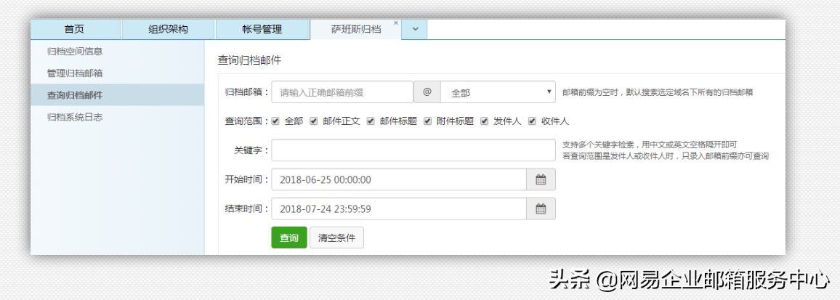
Task: Click the @ symbol addon
Action: (427, 92)
